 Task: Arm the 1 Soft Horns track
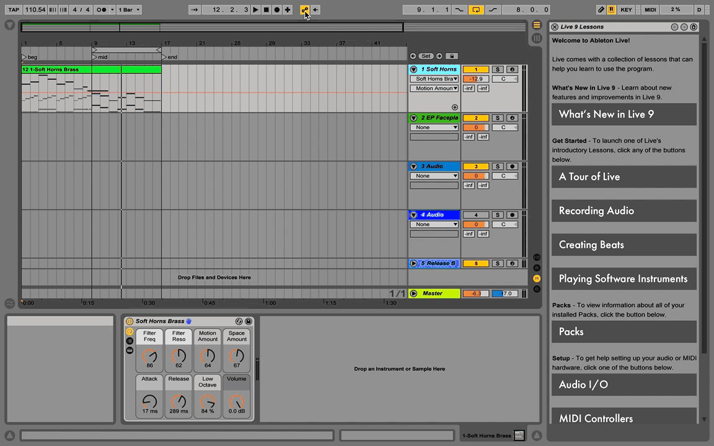(513, 69)
